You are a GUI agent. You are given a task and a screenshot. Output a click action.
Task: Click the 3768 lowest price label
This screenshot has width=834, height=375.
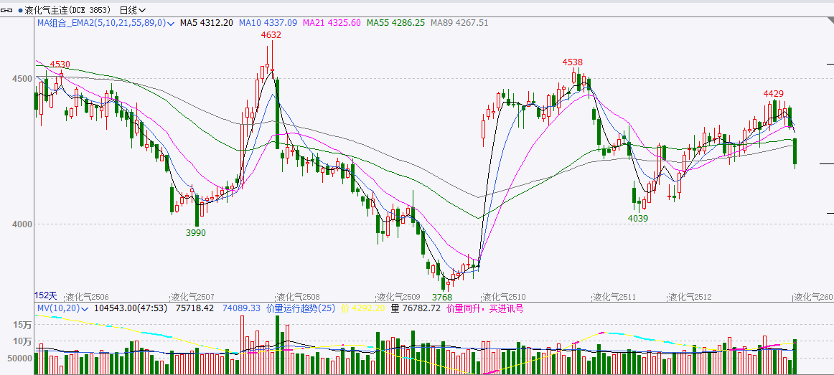coord(441,297)
